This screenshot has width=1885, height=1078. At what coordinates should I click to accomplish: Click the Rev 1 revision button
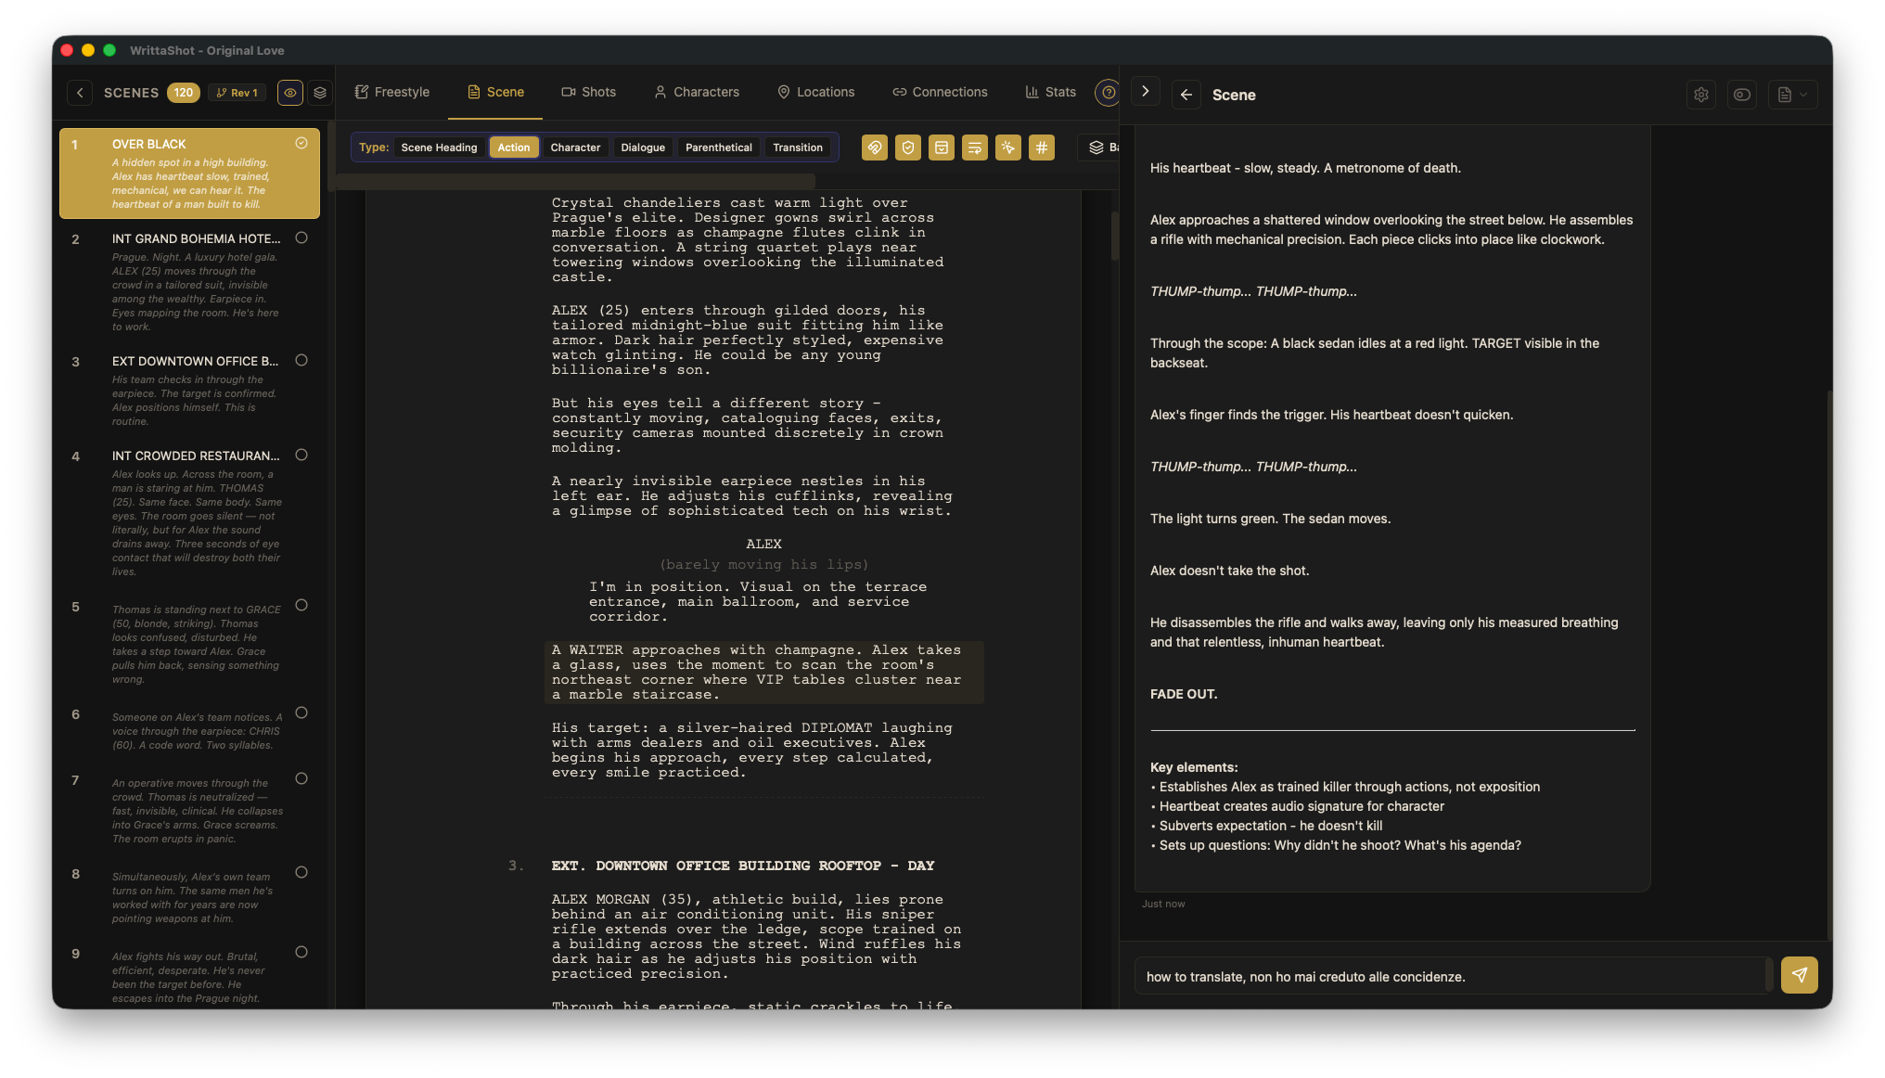pos(237,93)
